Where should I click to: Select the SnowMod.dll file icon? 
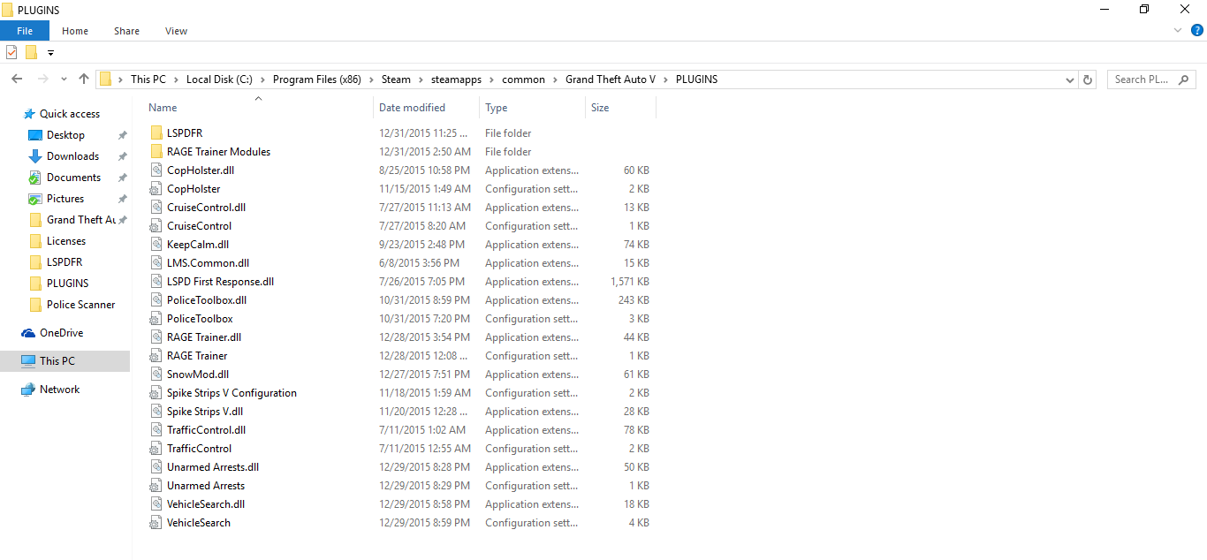[x=156, y=375]
